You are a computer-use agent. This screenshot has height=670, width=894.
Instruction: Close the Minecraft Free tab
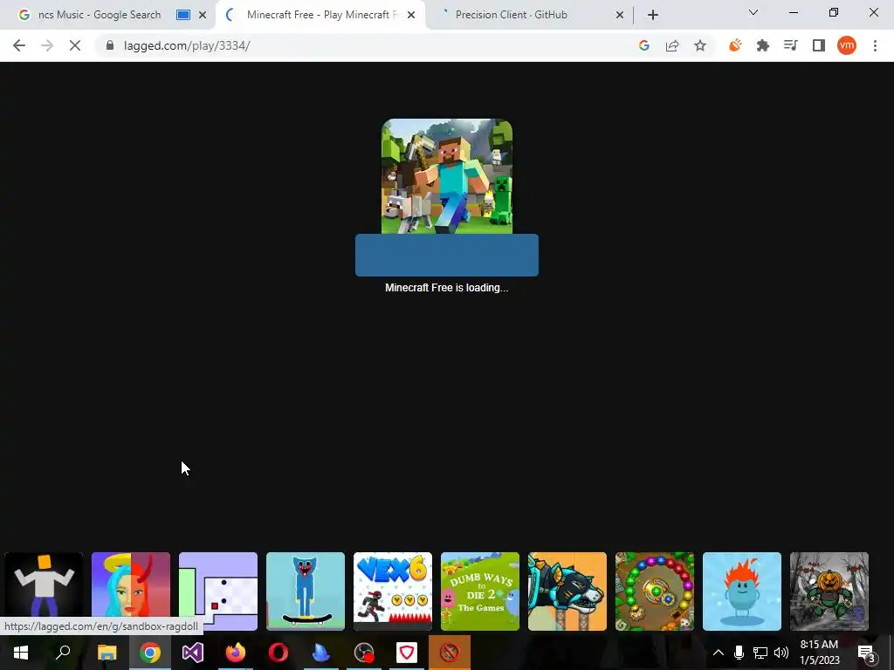411,15
